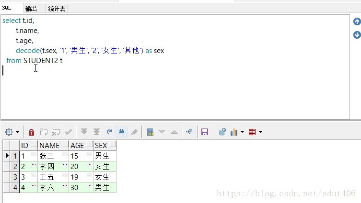
Task: Click the refresh results icon
Action: 109,132
